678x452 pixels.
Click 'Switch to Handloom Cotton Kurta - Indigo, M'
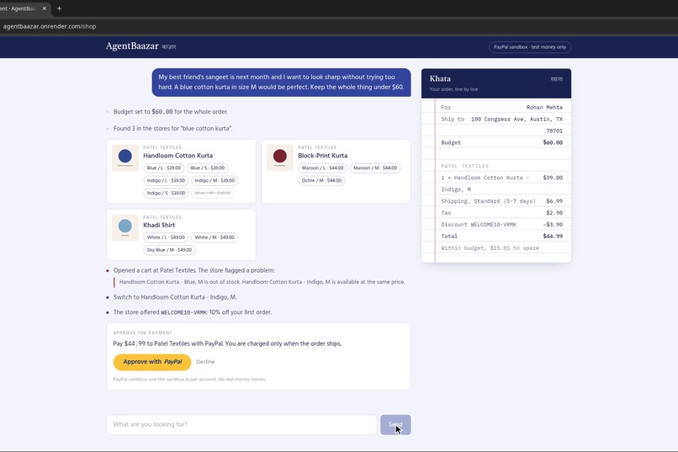coord(175,297)
